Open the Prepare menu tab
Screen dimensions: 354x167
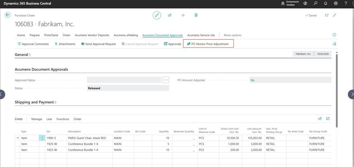34,35
